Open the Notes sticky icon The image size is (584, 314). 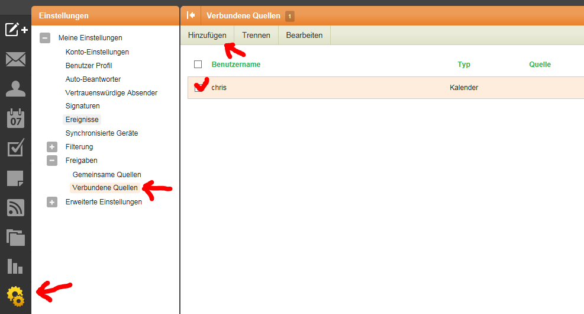click(15, 177)
